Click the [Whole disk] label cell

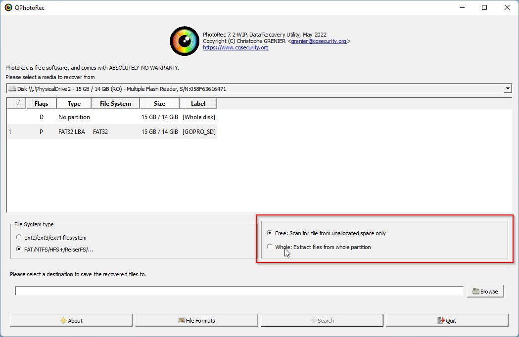(x=198, y=117)
